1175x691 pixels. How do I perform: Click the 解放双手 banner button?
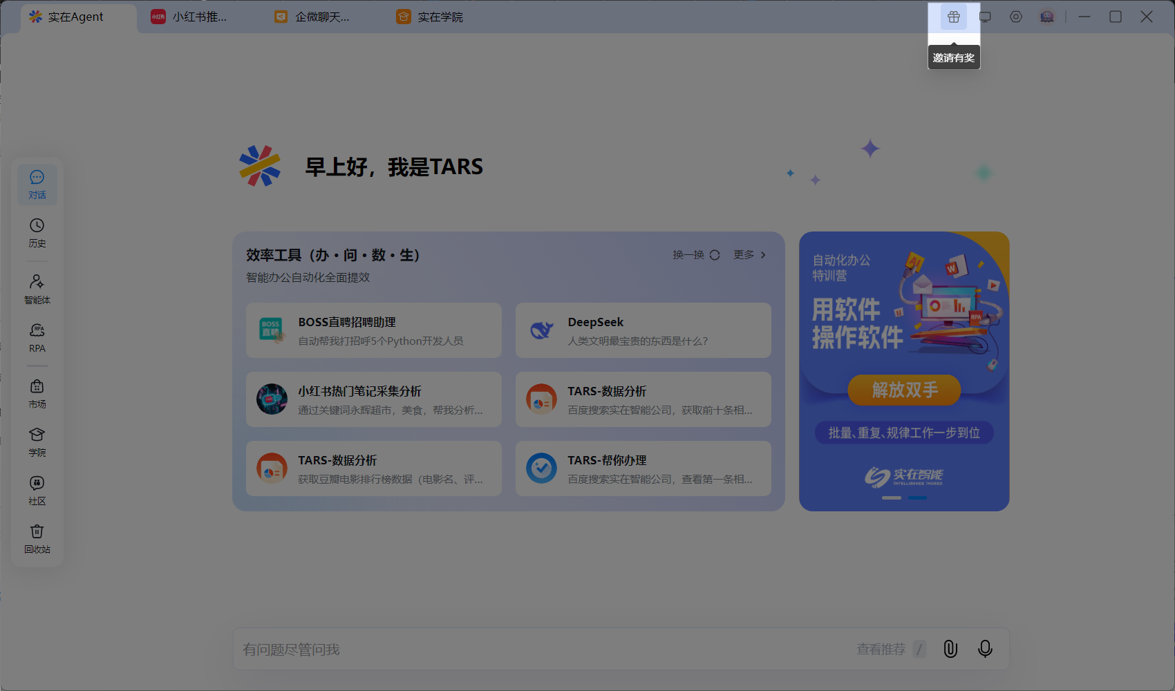point(904,390)
